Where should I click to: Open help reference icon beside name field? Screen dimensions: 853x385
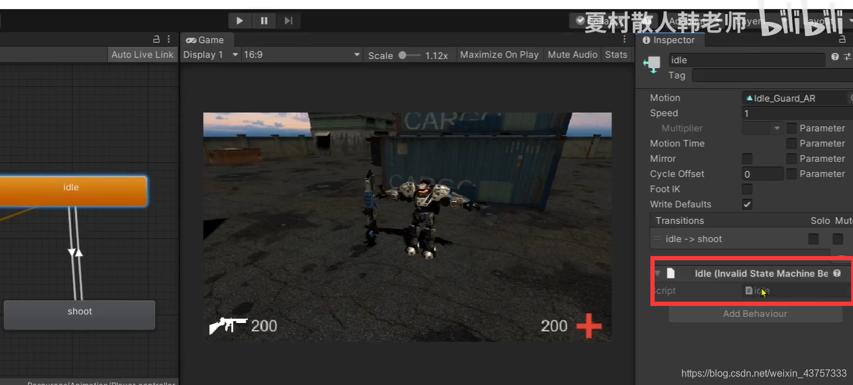[835, 57]
